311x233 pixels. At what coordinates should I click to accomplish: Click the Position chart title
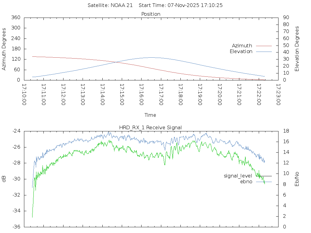click(x=151, y=14)
